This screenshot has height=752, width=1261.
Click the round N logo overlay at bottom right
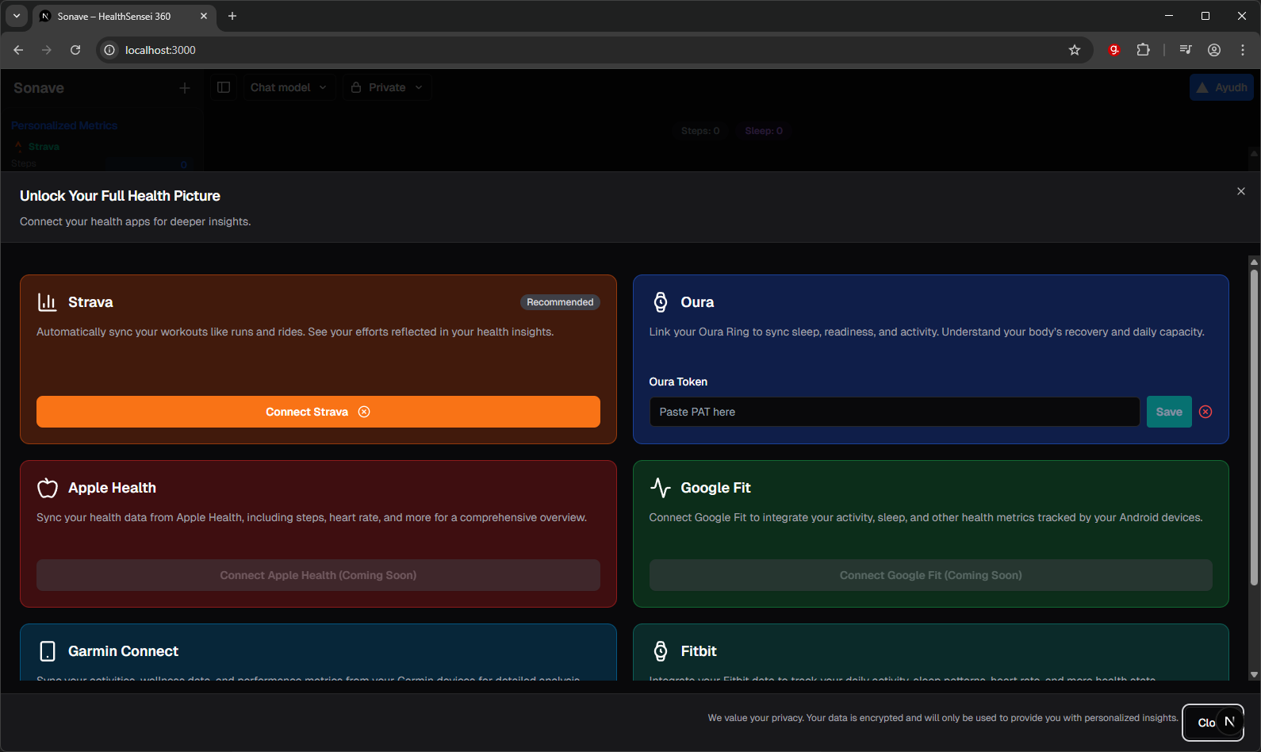[x=1229, y=722]
